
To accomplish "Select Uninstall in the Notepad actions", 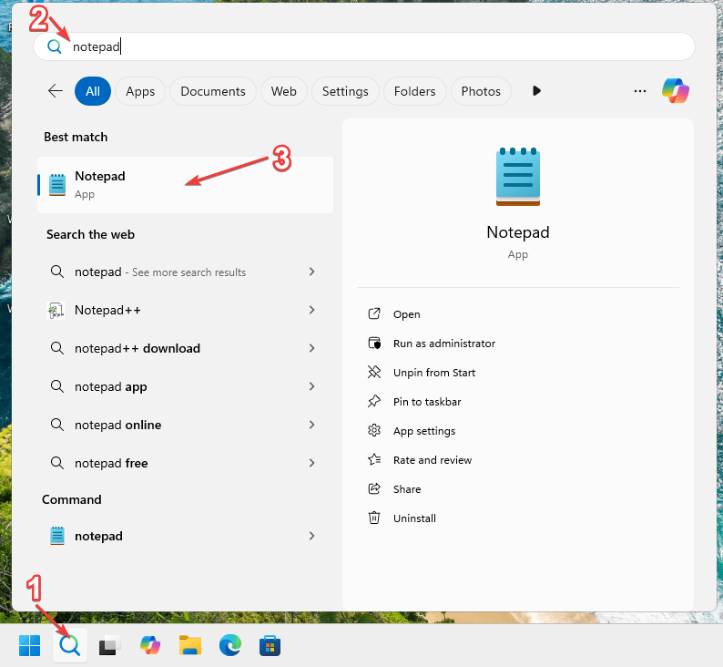I will tap(414, 518).
